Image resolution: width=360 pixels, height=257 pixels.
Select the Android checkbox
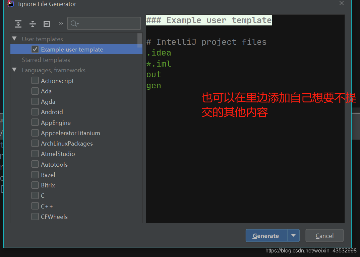coord(35,112)
